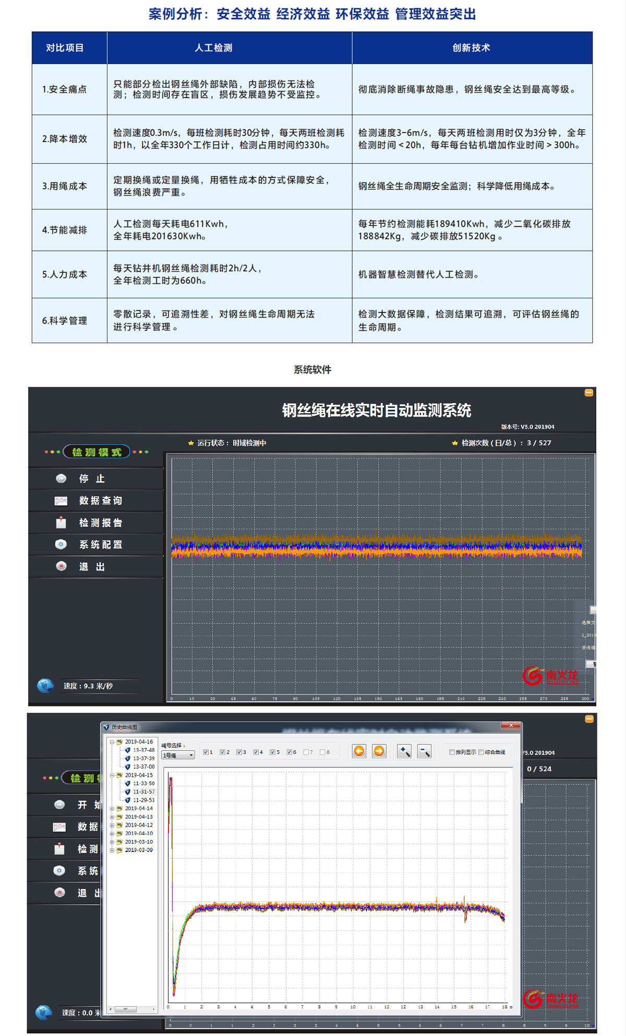Click the 检测模式 mode button in top window

[x=97, y=452]
